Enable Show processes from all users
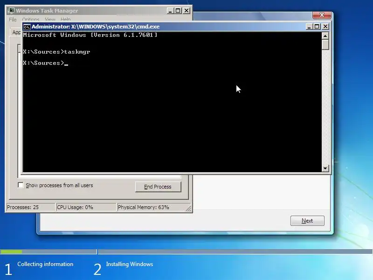 (x=21, y=185)
